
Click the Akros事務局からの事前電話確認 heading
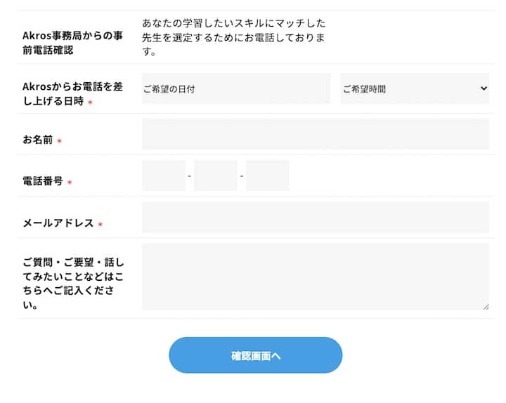pos(72,43)
